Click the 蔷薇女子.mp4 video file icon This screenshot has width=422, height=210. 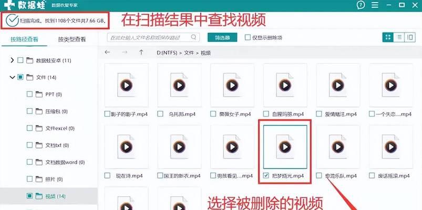click(232, 85)
